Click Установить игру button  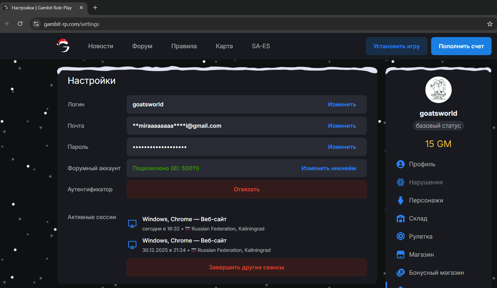click(396, 46)
